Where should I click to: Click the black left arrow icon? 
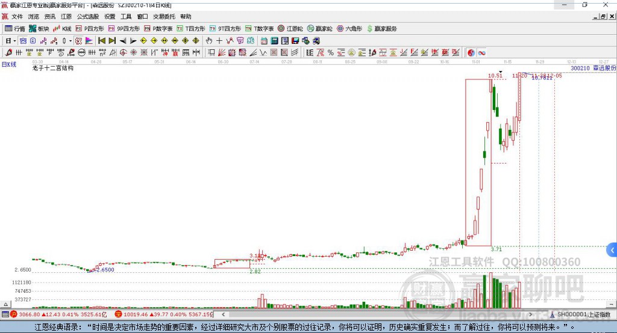click(x=123, y=41)
